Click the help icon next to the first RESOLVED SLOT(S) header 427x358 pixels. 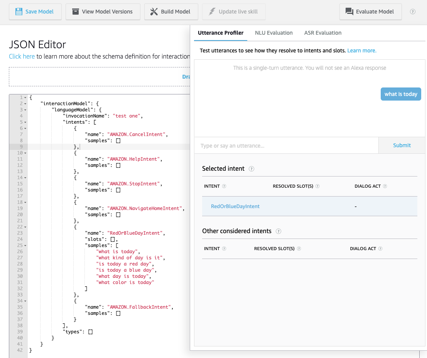(317, 186)
